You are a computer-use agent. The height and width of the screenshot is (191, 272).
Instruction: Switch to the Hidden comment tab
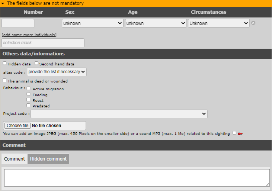point(48,159)
